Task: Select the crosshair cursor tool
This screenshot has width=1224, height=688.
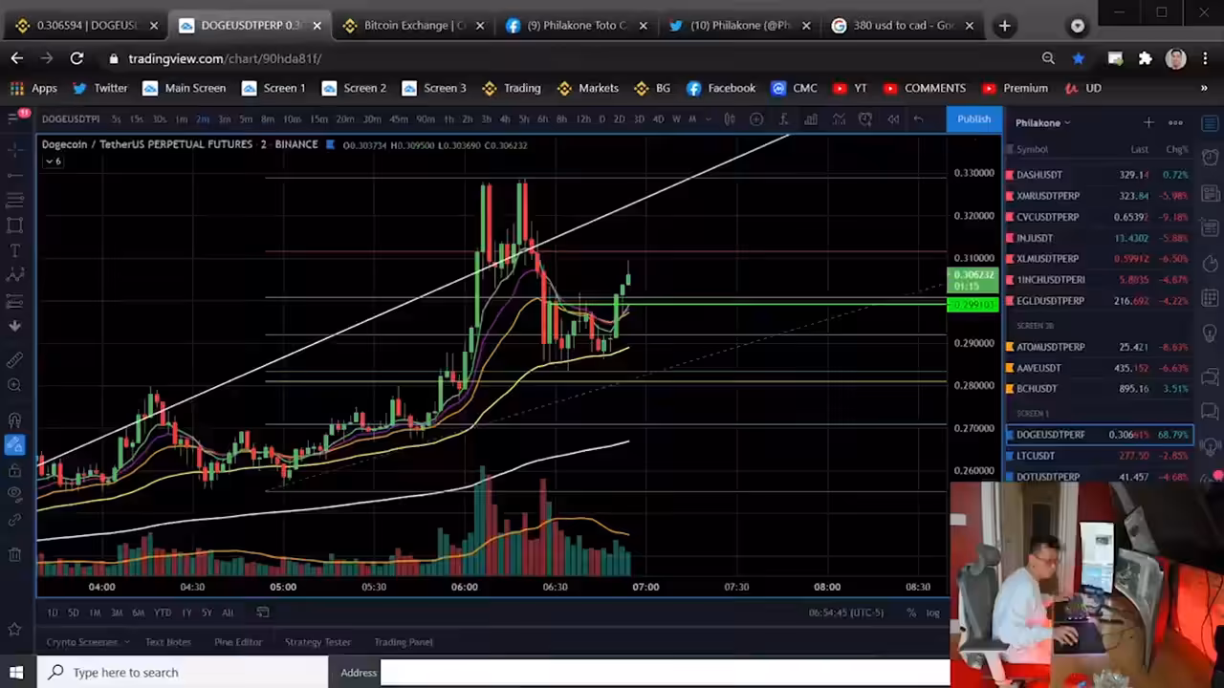Action: click(x=14, y=150)
